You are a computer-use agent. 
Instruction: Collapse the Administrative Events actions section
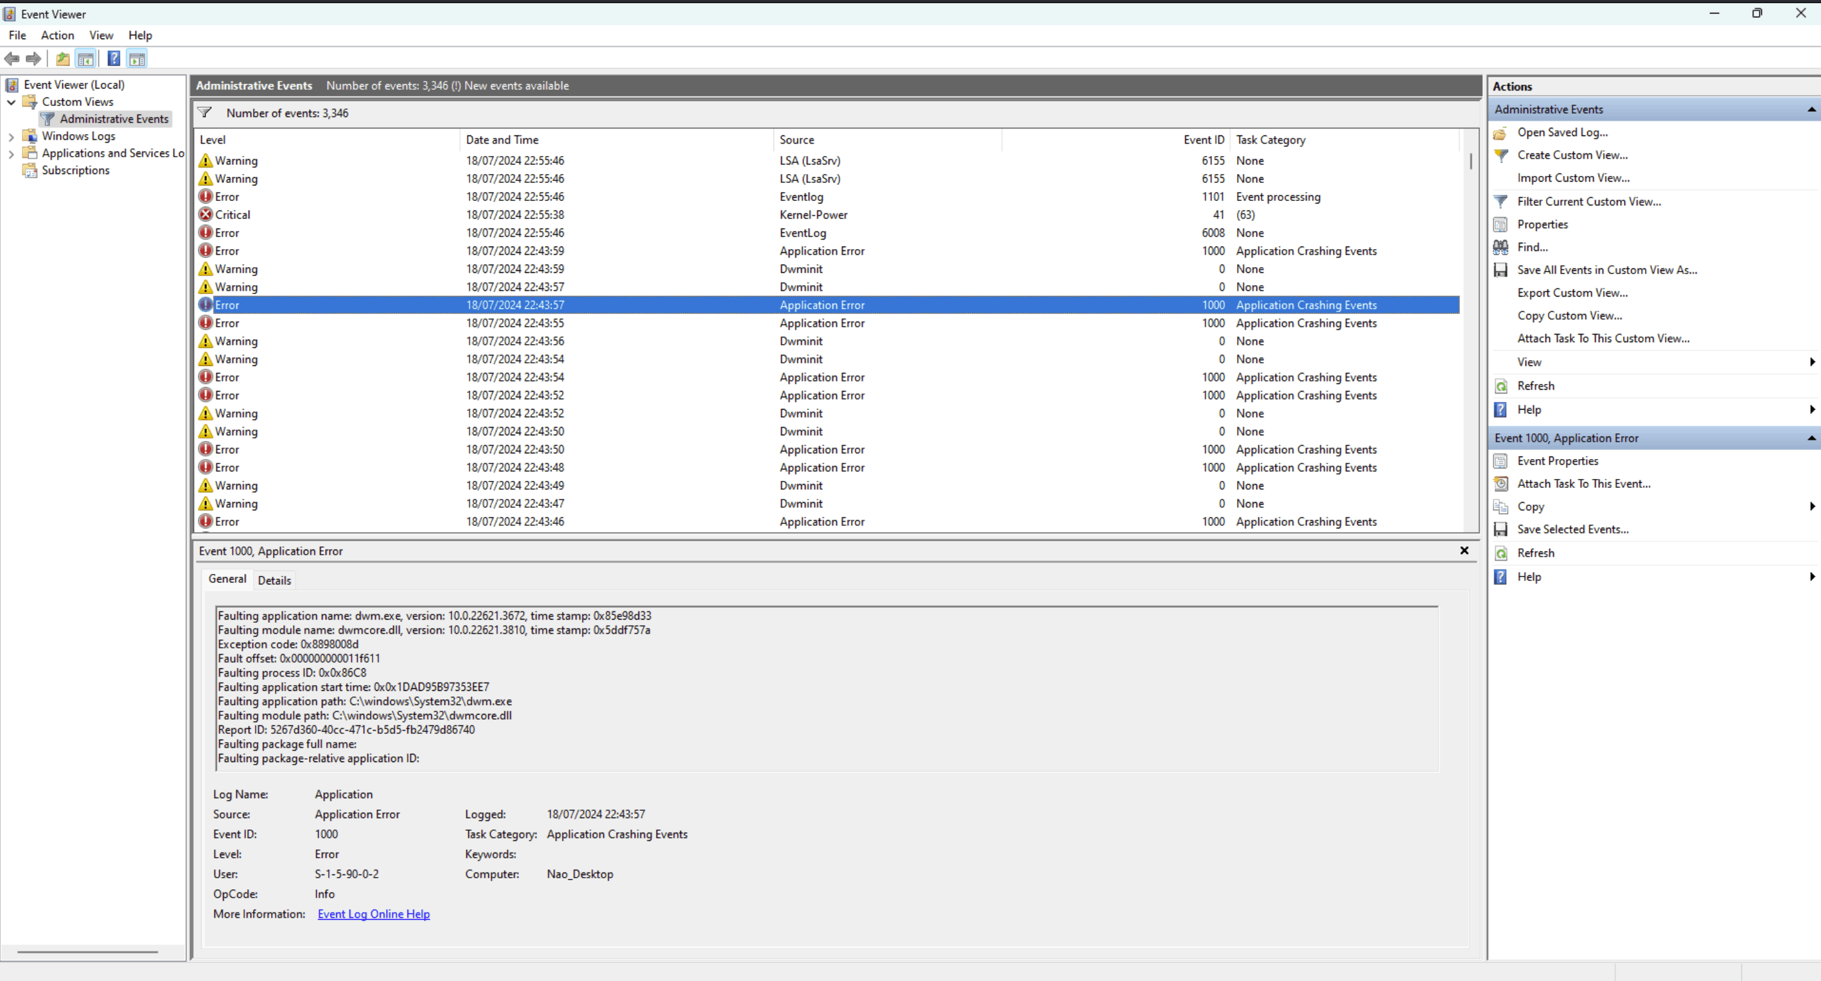tap(1811, 110)
